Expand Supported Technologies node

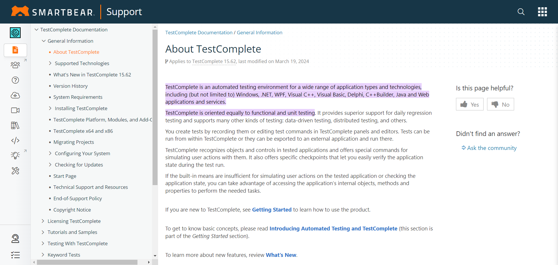50,63
